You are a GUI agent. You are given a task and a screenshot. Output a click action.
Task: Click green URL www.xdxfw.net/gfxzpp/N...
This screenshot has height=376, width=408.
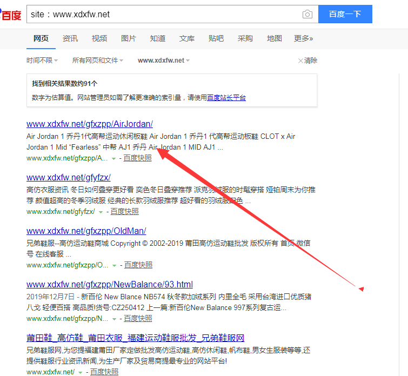tap(67, 319)
